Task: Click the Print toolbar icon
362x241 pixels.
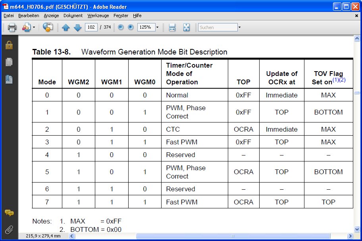Action: (x=12, y=27)
